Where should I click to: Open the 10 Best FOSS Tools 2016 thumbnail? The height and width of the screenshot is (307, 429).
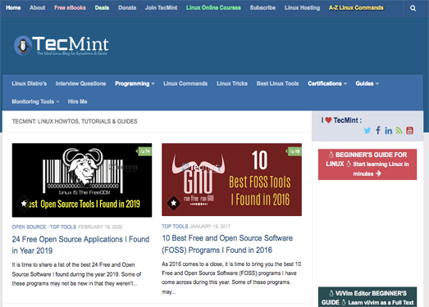[x=231, y=180]
